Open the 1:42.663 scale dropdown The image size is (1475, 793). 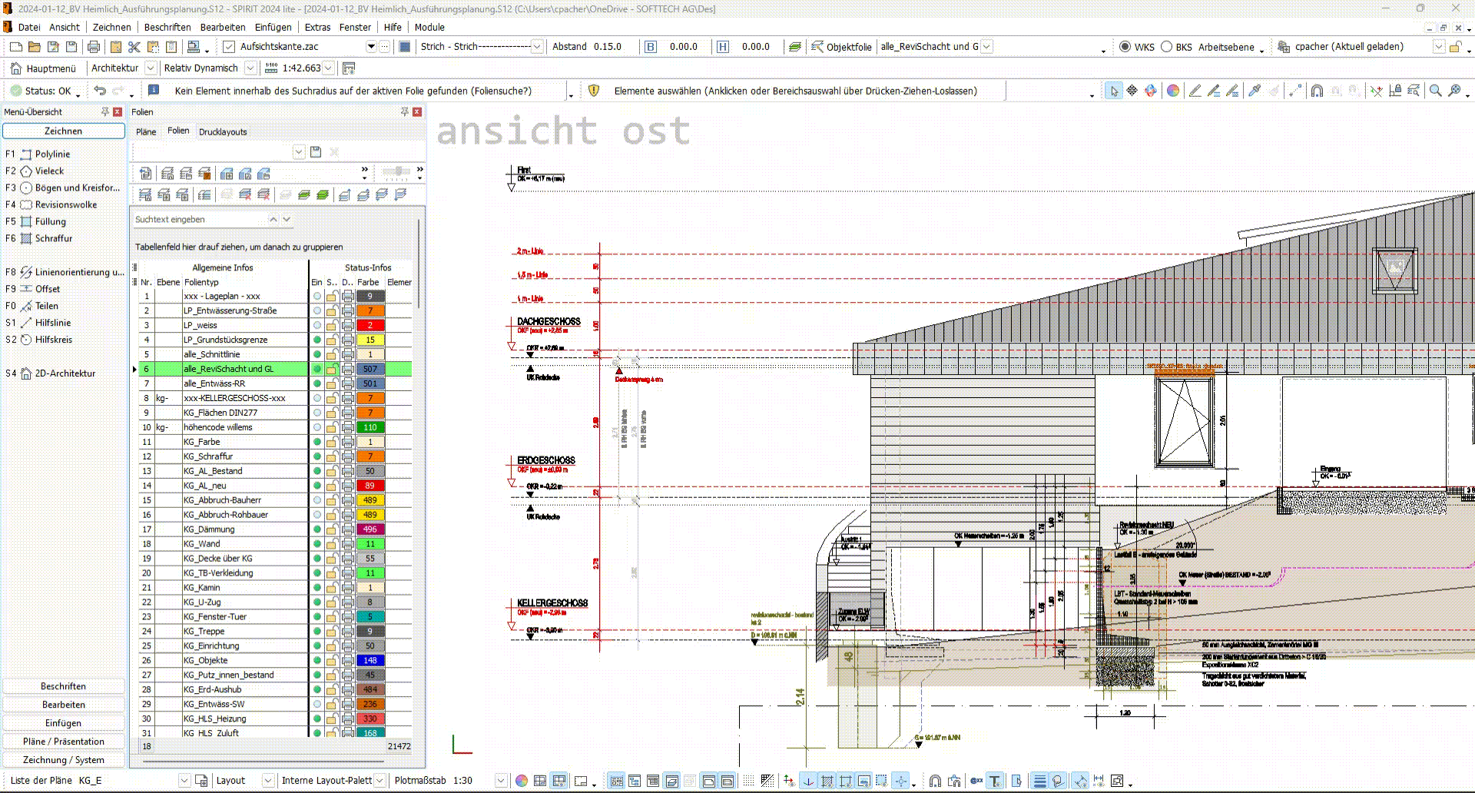click(x=329, y=68)
